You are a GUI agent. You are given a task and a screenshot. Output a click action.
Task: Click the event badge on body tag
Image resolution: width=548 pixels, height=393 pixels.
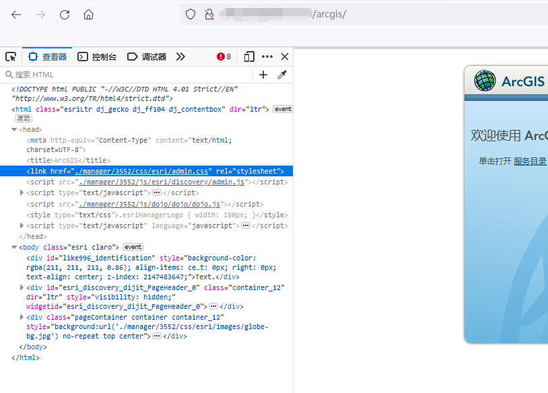pyautogui.click(x=133, y=247)
